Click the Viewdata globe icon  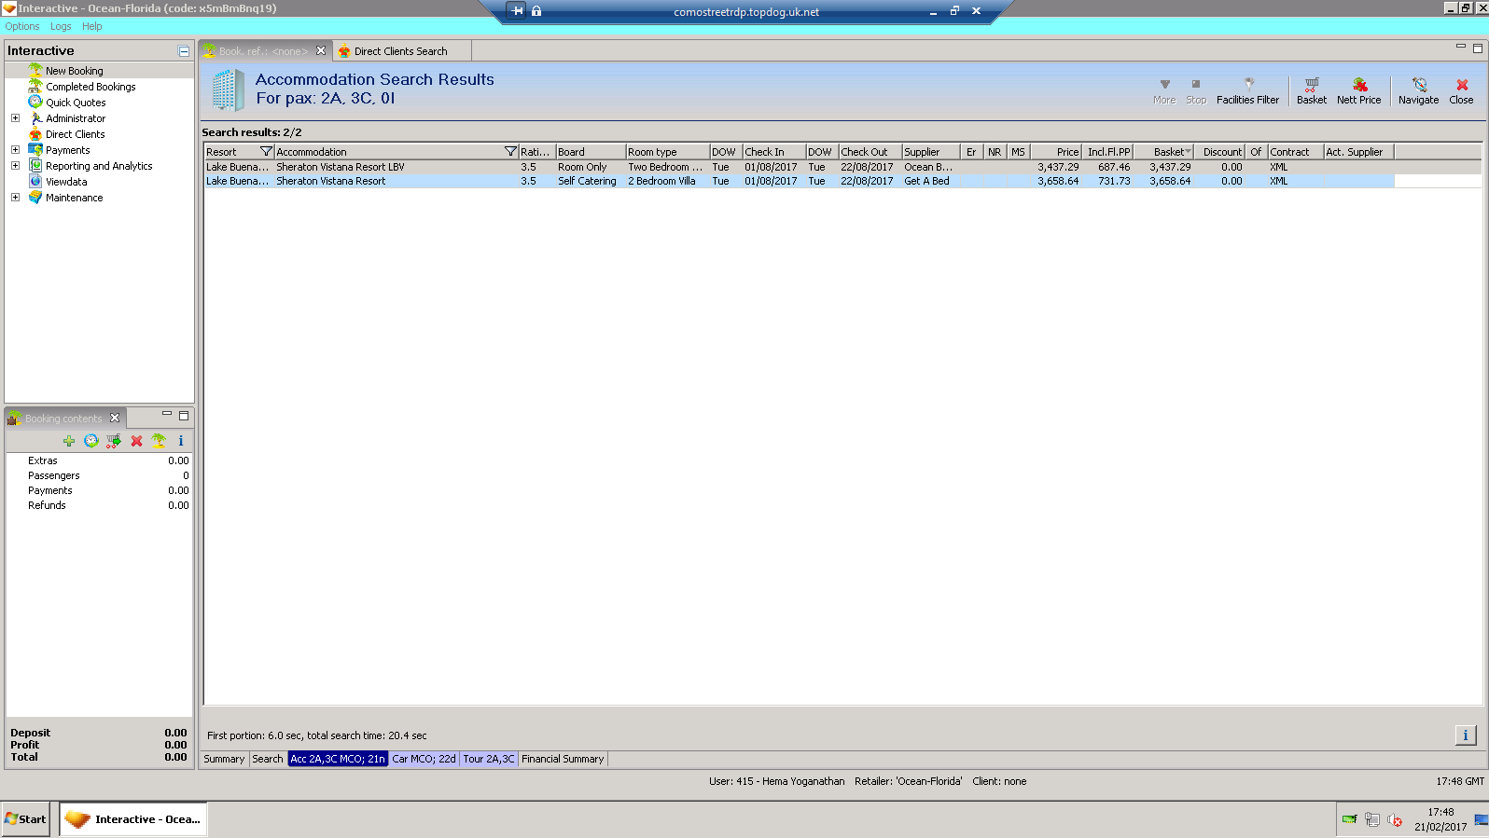pyautogui.click(x=35, y=181)
